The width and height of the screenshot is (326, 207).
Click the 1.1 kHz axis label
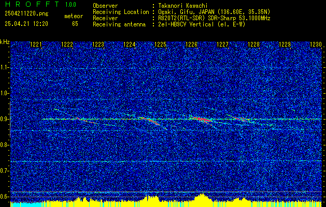click(4, 68)
